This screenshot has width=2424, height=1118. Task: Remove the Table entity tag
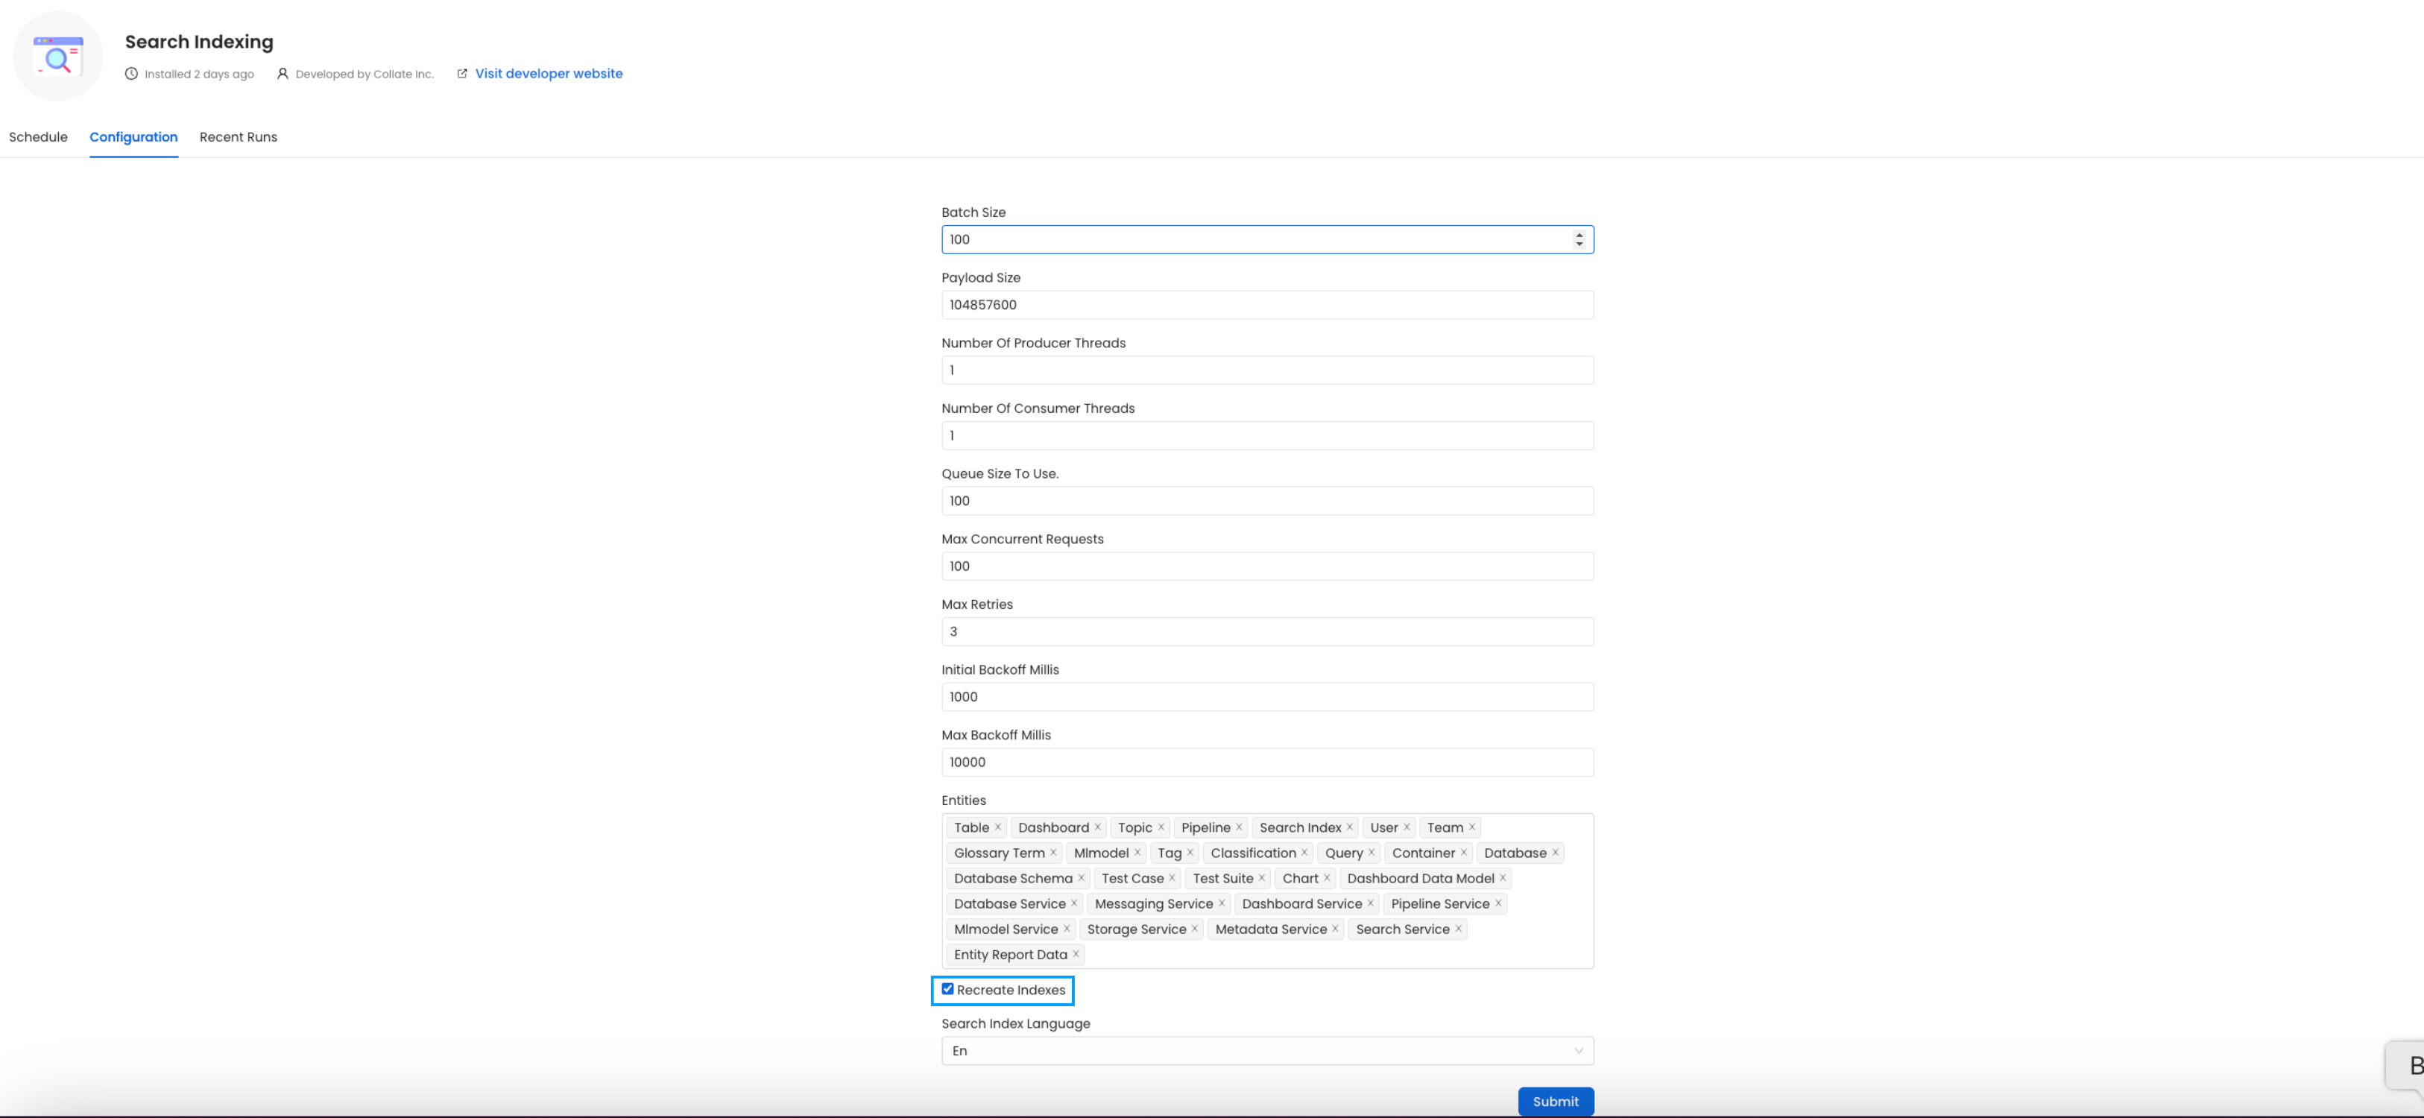tap(997, 827)
